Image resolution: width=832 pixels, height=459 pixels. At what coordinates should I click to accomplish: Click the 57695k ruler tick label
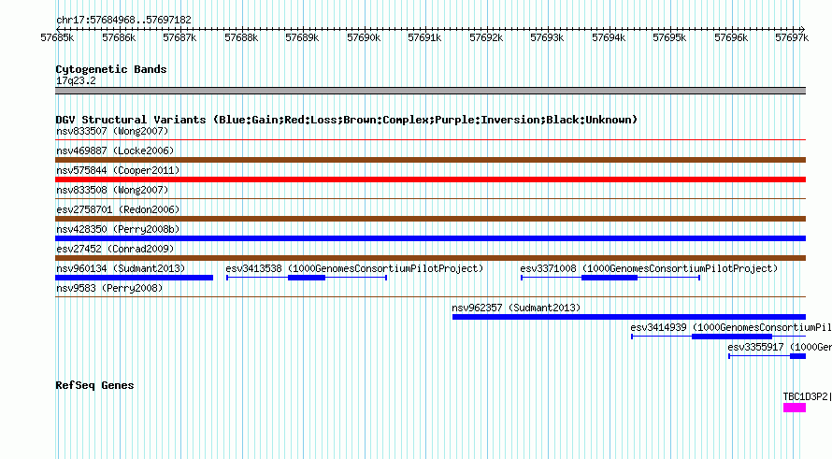point(670,37)
